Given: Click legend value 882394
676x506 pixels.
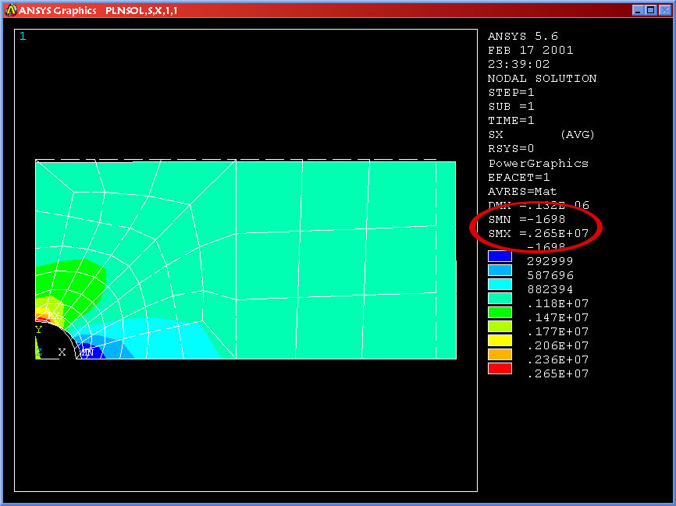Looking at the screenshot, I should tap(550, 289).
